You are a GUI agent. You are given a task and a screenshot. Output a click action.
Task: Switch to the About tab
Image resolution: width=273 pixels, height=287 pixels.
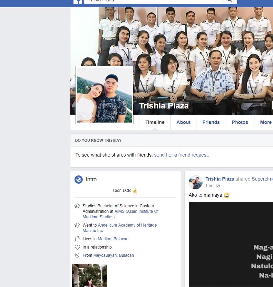[183, 122]
